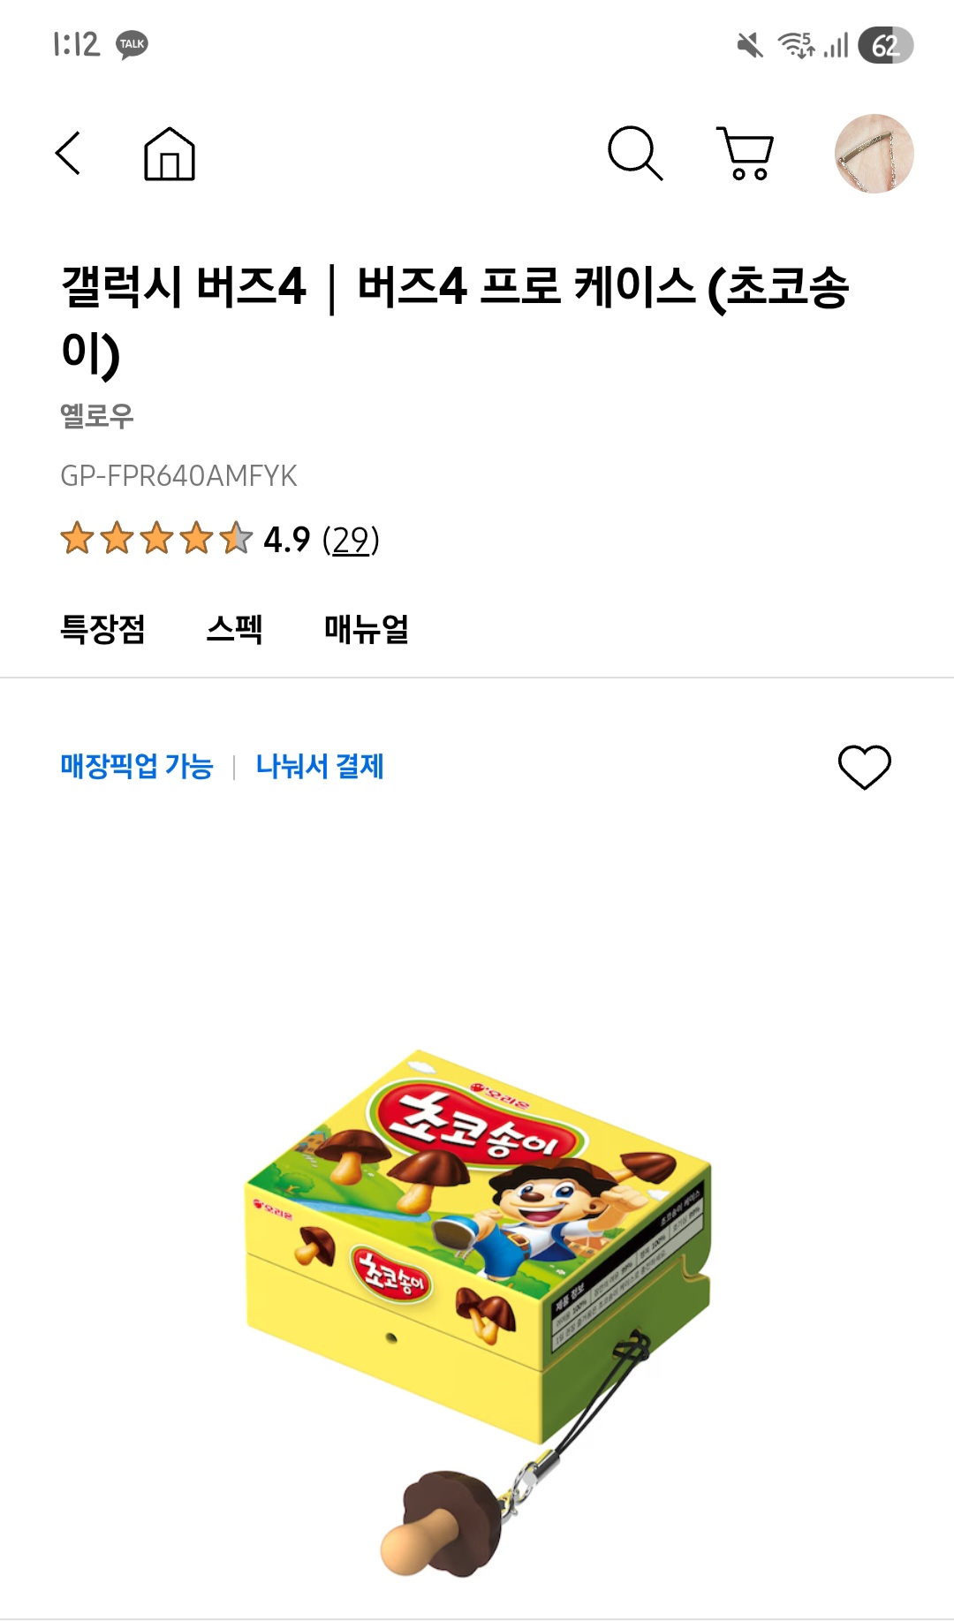Open the 매장픽업 가능 link
This screenshot has width=954, height=1621.
click(137, 766)
